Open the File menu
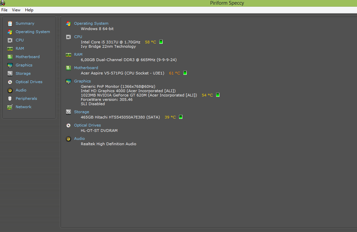357x232 pixels. [x=4, y=10]
